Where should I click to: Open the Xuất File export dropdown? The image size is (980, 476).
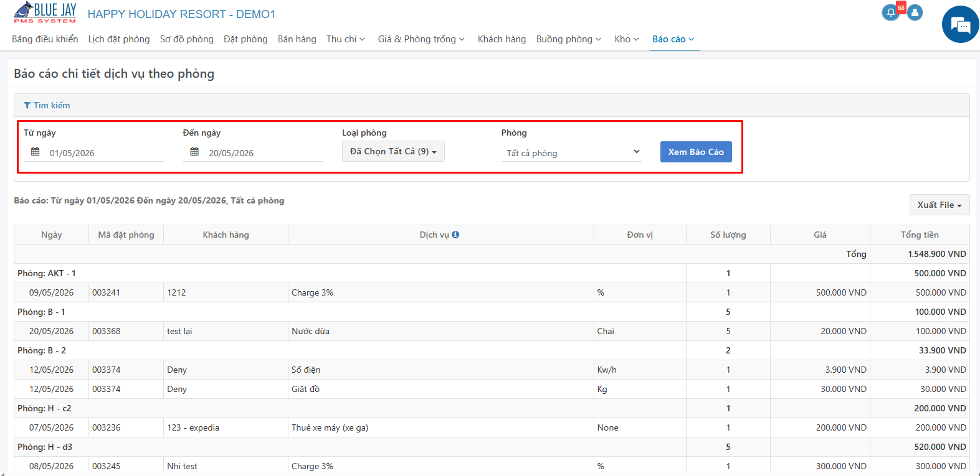pos(940,205)
